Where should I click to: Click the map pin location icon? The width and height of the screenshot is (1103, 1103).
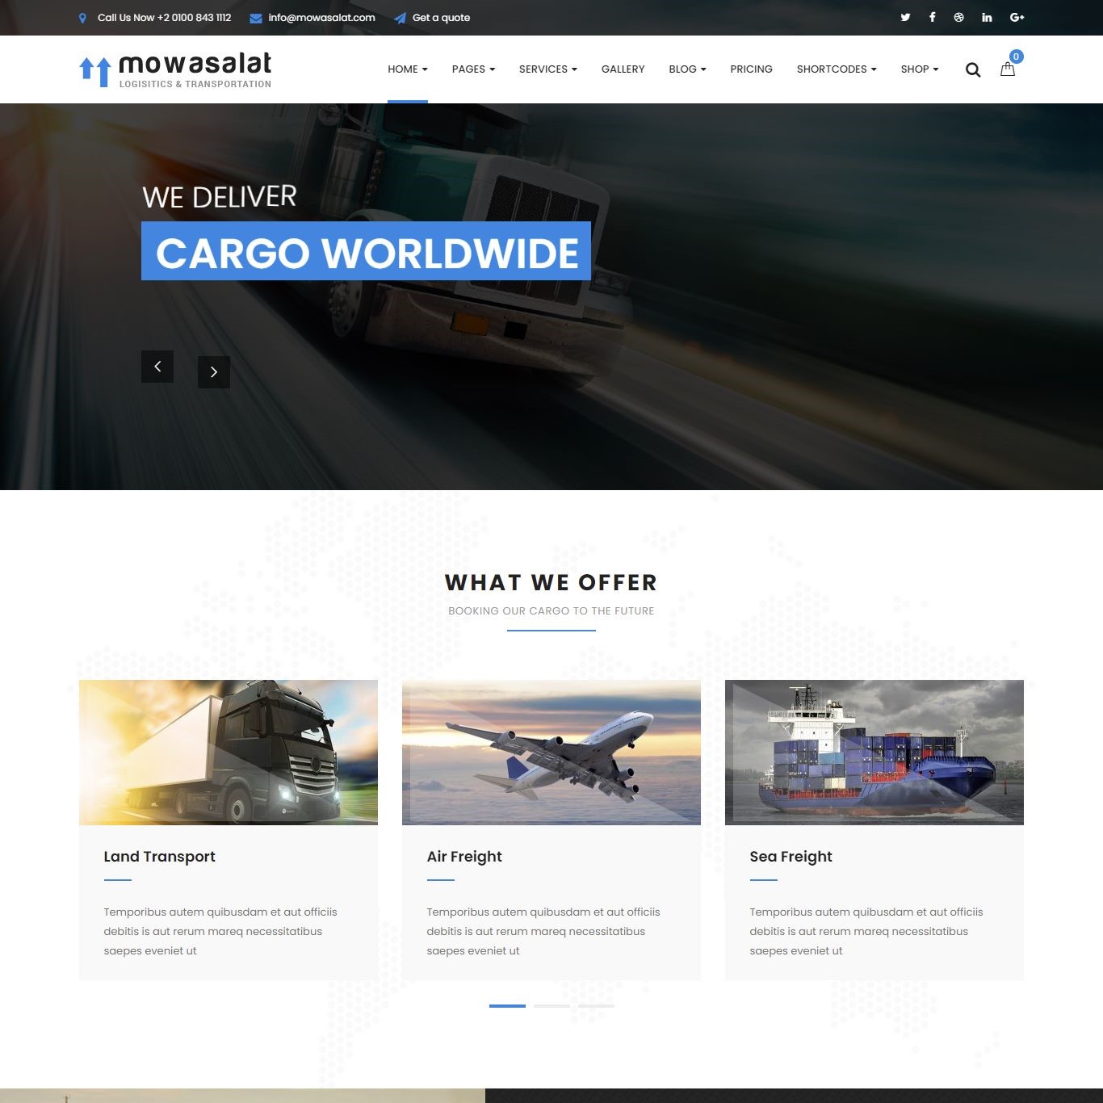(82, 18)
